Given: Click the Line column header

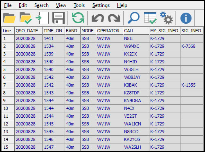Looking at the screenshot, I should click(x=8, y=31).
